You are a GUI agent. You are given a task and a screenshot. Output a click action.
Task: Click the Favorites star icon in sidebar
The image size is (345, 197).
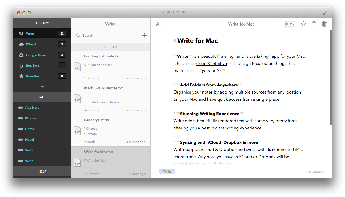coord(21,76)
